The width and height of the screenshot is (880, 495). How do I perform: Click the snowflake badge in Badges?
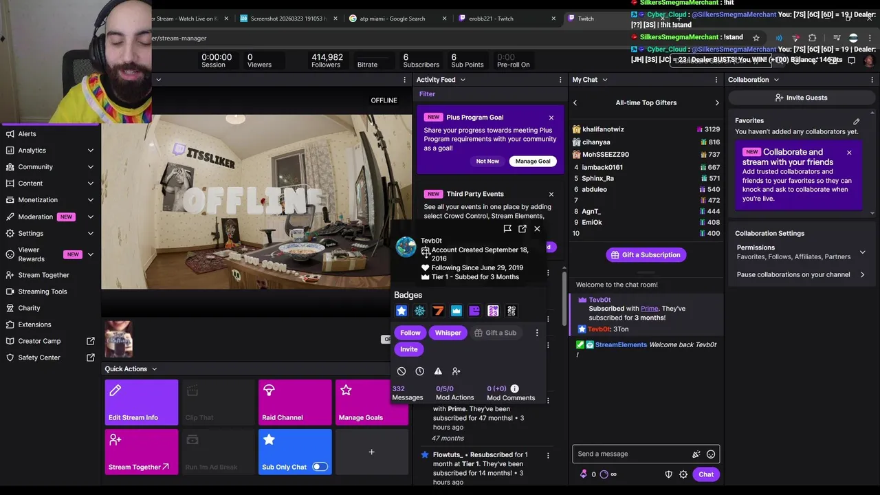[420, 311]
